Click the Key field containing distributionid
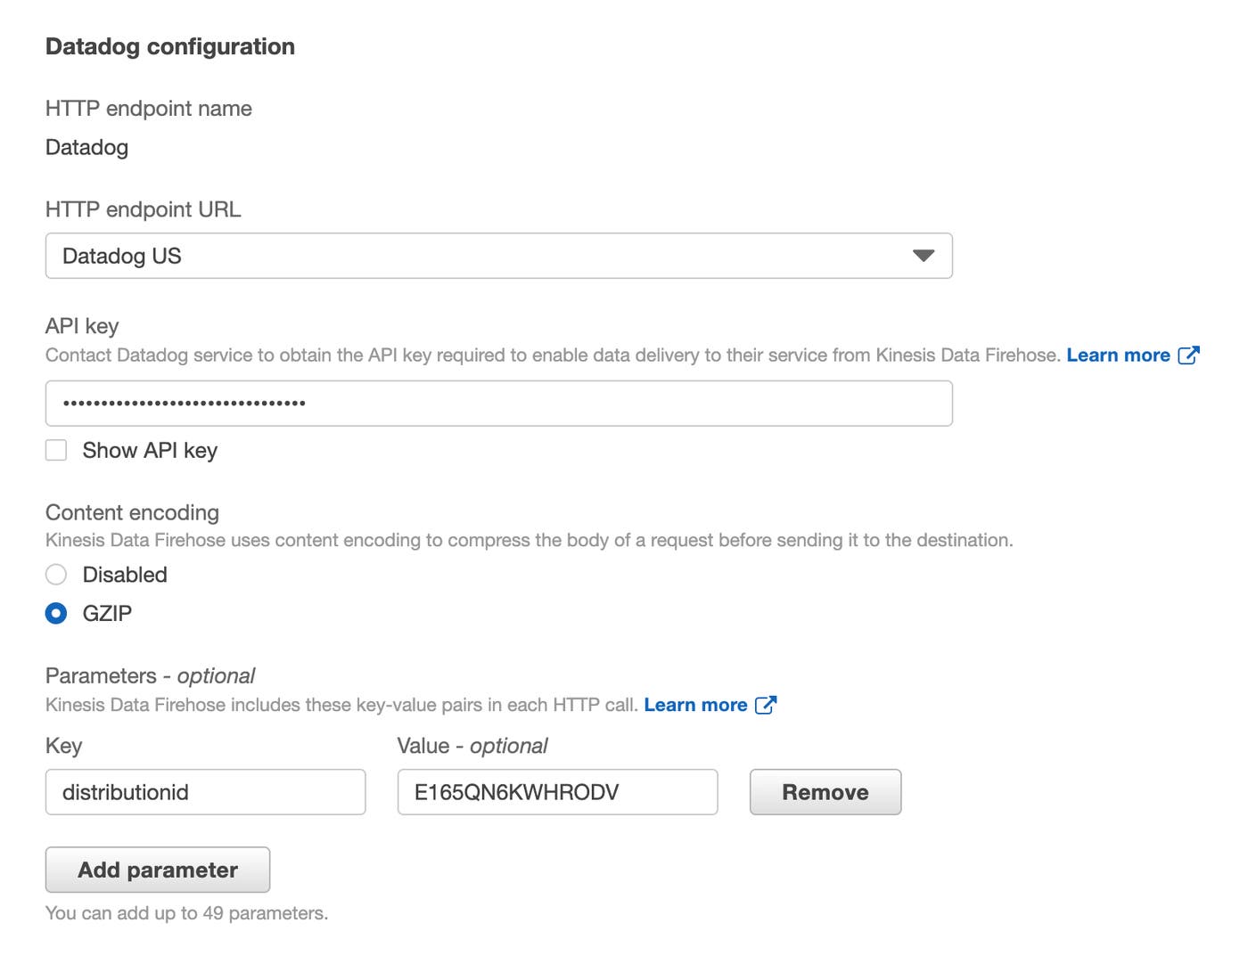 205,792
